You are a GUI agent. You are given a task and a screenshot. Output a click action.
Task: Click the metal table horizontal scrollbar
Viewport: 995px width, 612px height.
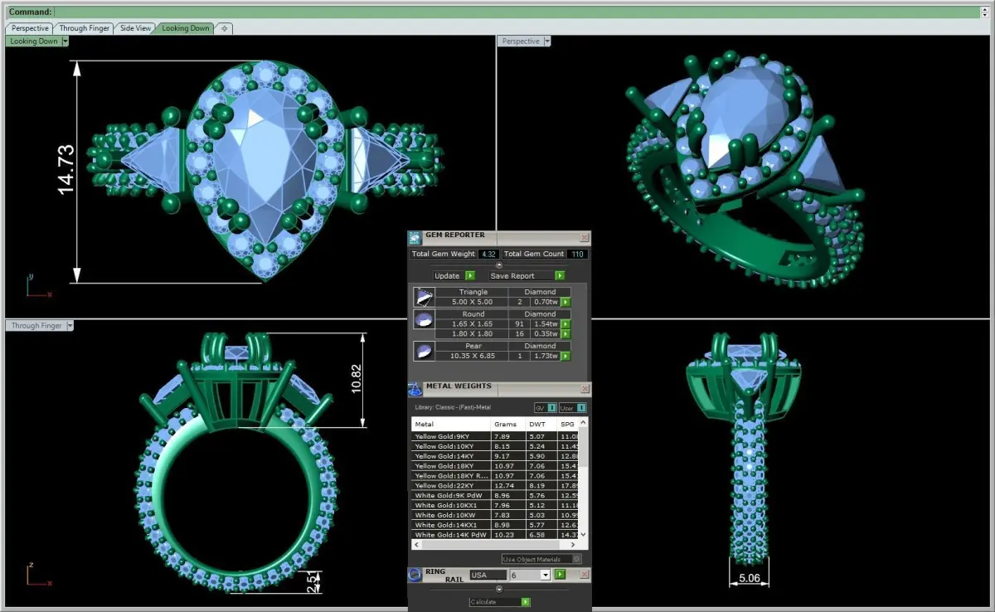coord(495,545)
